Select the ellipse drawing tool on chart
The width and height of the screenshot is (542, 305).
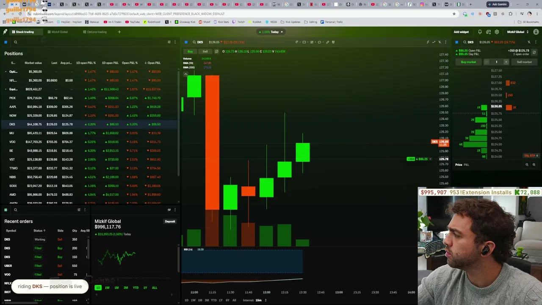pyautogui.click(x=320, y=42)
